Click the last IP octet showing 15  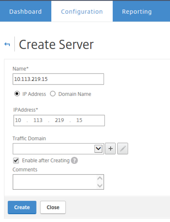point(79,120)
